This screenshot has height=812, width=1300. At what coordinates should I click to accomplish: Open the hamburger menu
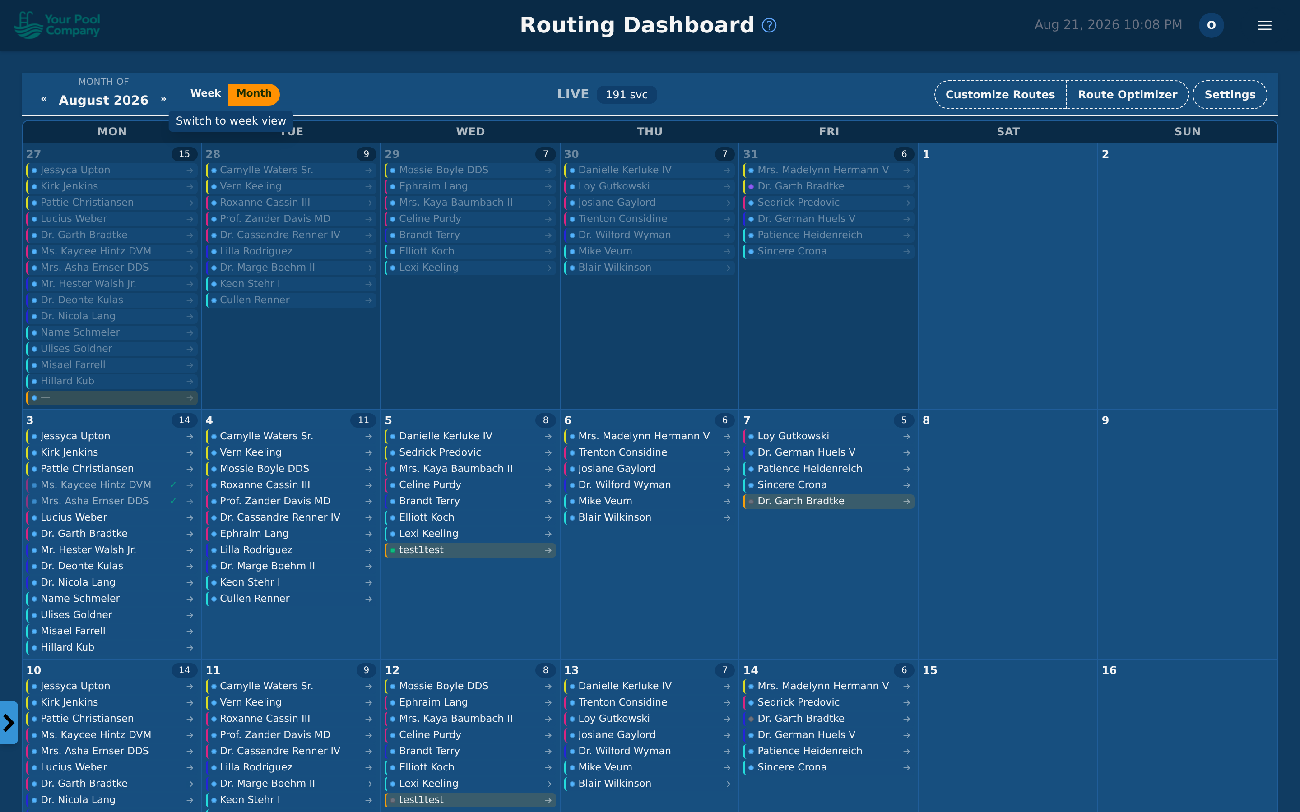pyautogui.click(x=1264, y=25)
